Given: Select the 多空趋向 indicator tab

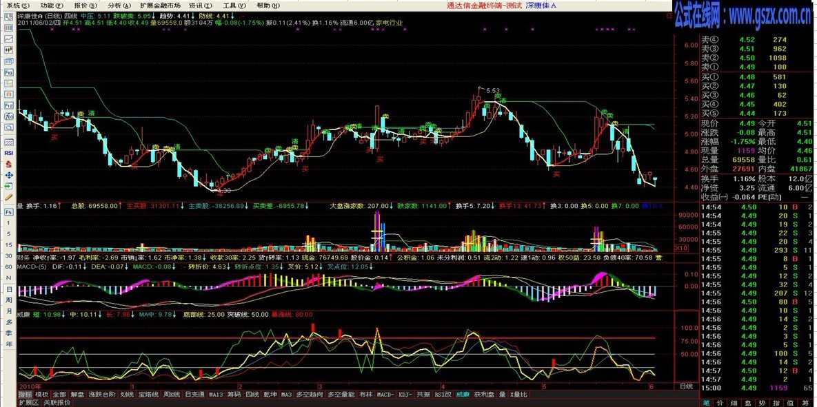Looking at the screenshot, I should click(x=308, y=394).
